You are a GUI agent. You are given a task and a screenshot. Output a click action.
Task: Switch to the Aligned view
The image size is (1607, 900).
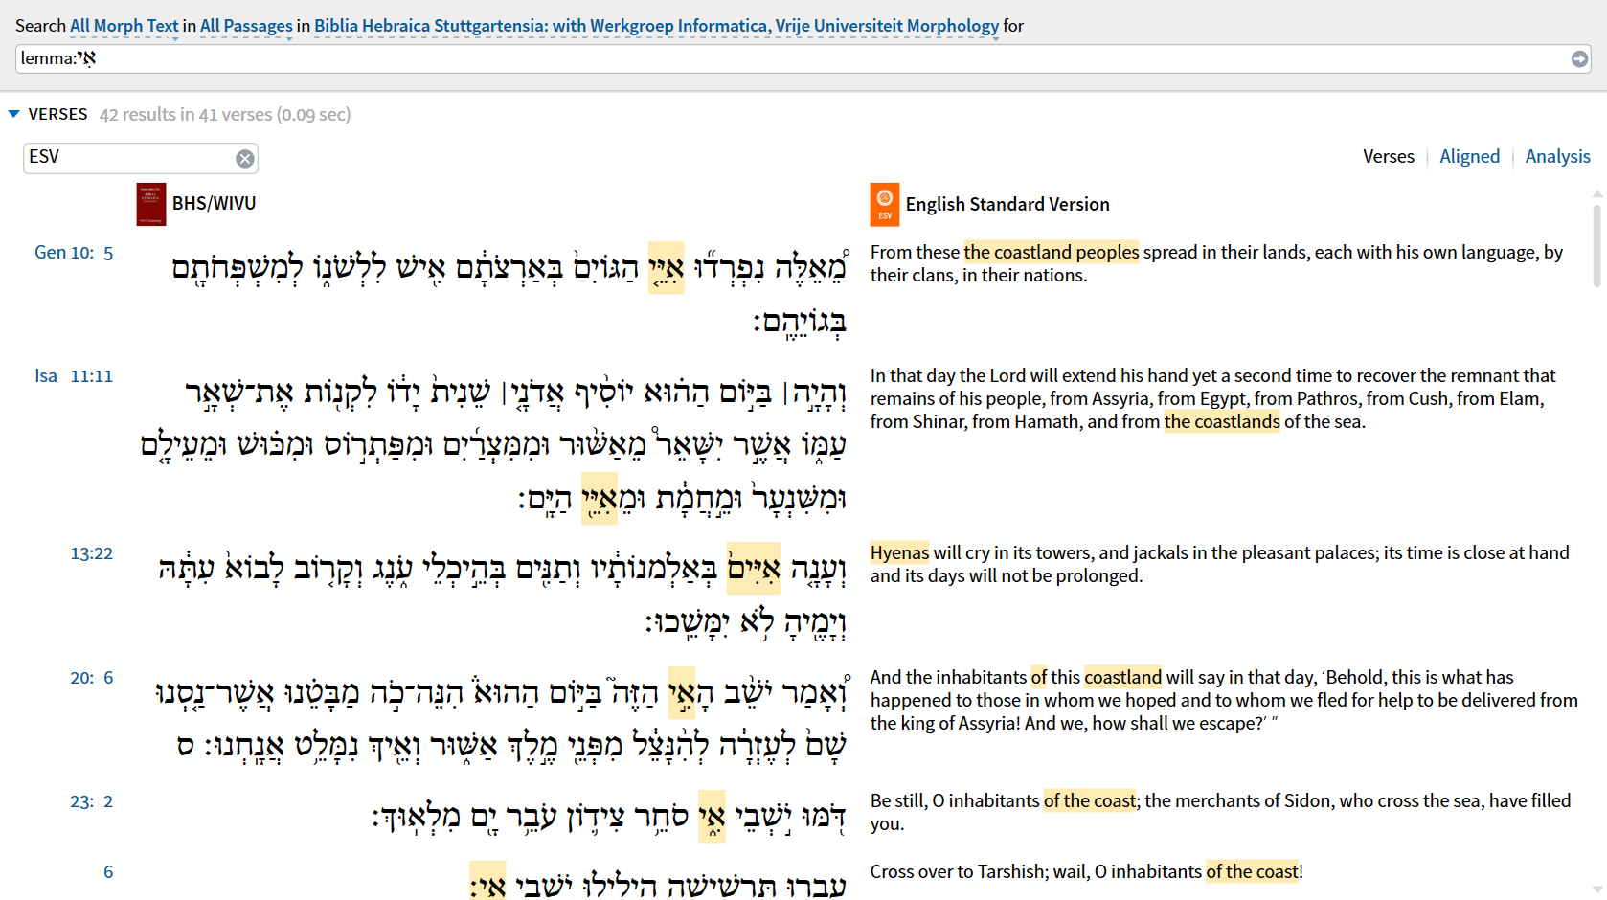(1470, 156)
